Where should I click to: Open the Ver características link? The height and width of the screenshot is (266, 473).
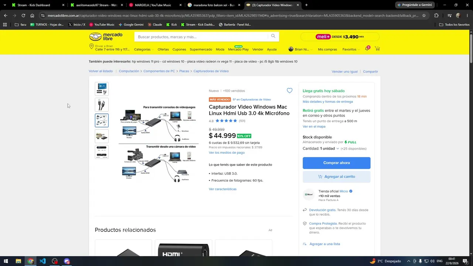(x=222, y=189)
